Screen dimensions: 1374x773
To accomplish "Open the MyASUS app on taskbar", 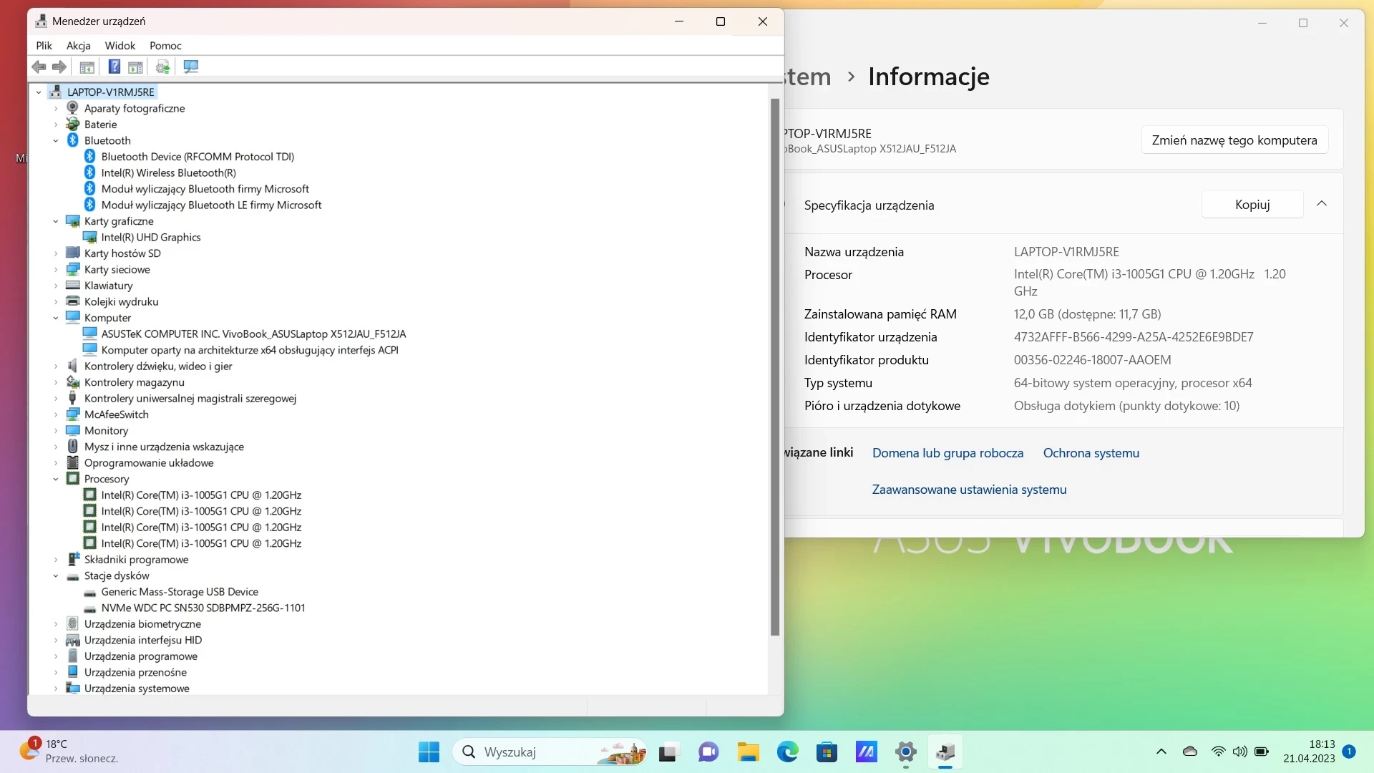I will pyautogui.click(x=867, y=752).
